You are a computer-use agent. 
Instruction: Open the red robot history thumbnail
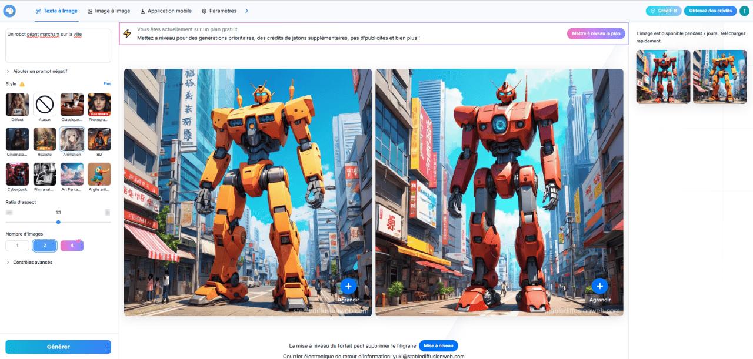(x=664, y=77)
